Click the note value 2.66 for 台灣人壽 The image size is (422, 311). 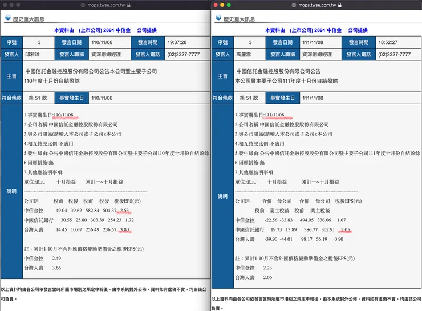[x=267, y=277]
